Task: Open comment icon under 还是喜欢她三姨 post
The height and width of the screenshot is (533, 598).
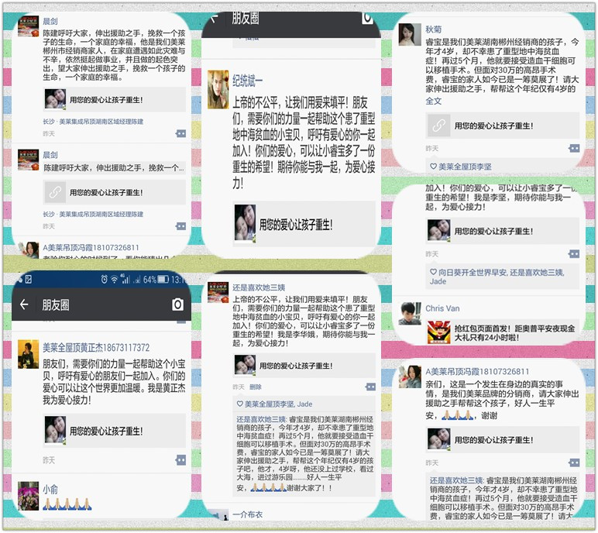Action: tap(370, 387)
